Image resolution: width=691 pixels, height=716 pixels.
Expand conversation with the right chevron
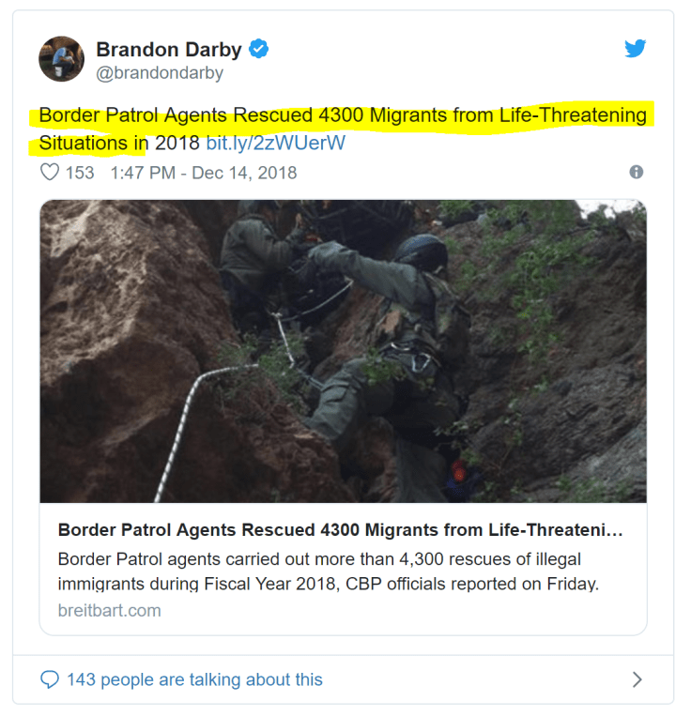point(637,679)
